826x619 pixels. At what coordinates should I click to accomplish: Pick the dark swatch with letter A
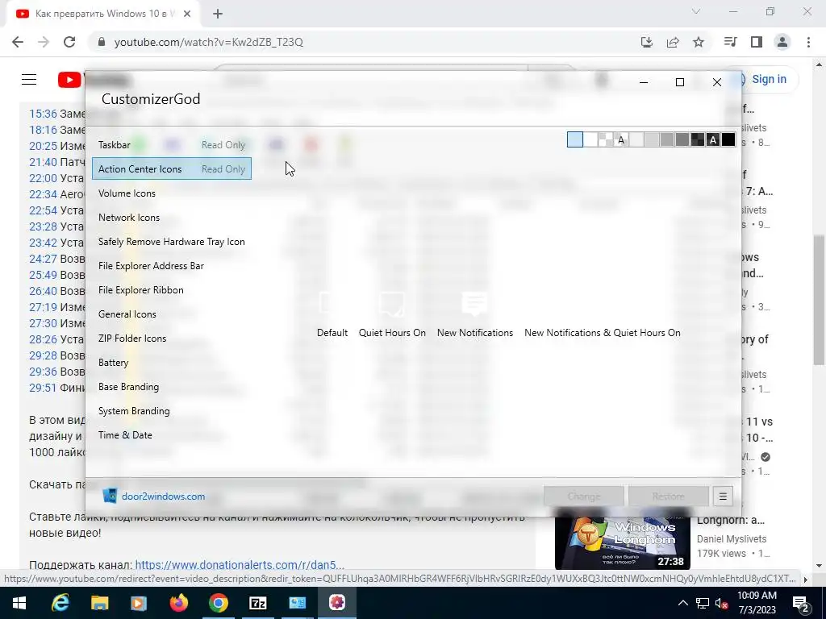pyautogui.click(x=713, y=139)
